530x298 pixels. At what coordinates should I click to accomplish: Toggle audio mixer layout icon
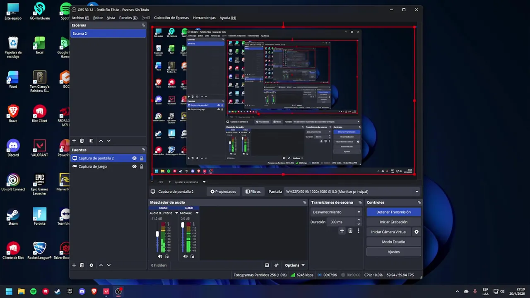click(267, 265)
